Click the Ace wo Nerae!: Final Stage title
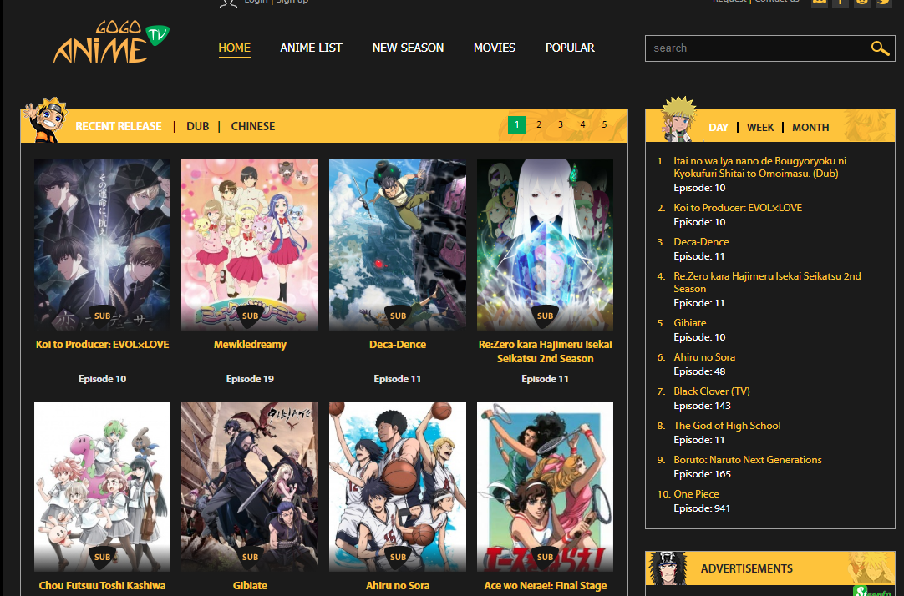The height and width of the screenshot is (596, 904). (x=546, y=586)
